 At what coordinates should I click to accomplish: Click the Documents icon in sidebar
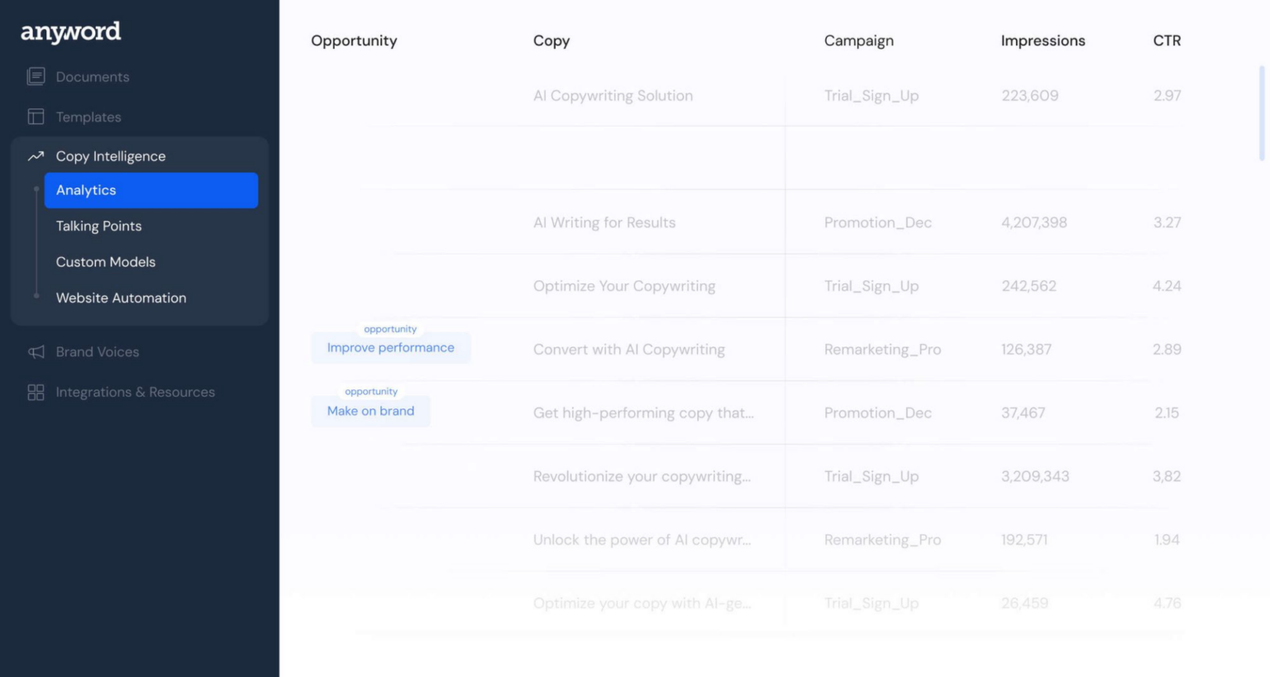36,77
